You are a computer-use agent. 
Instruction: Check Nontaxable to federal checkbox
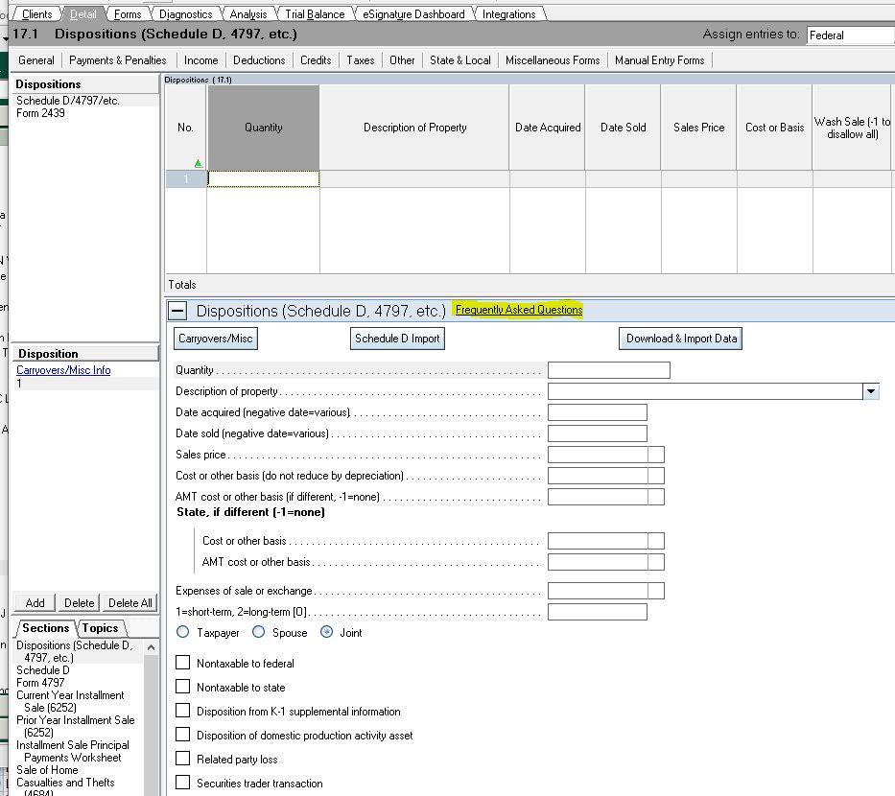183,663
